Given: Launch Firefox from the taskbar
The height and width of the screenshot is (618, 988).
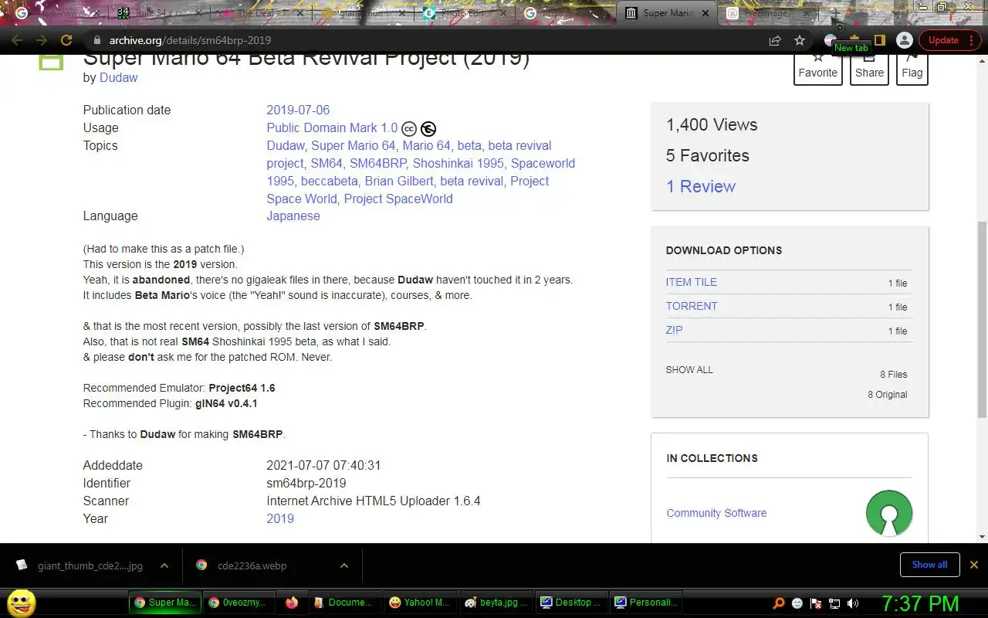Looking at the screenshot, I should [291, 603].
